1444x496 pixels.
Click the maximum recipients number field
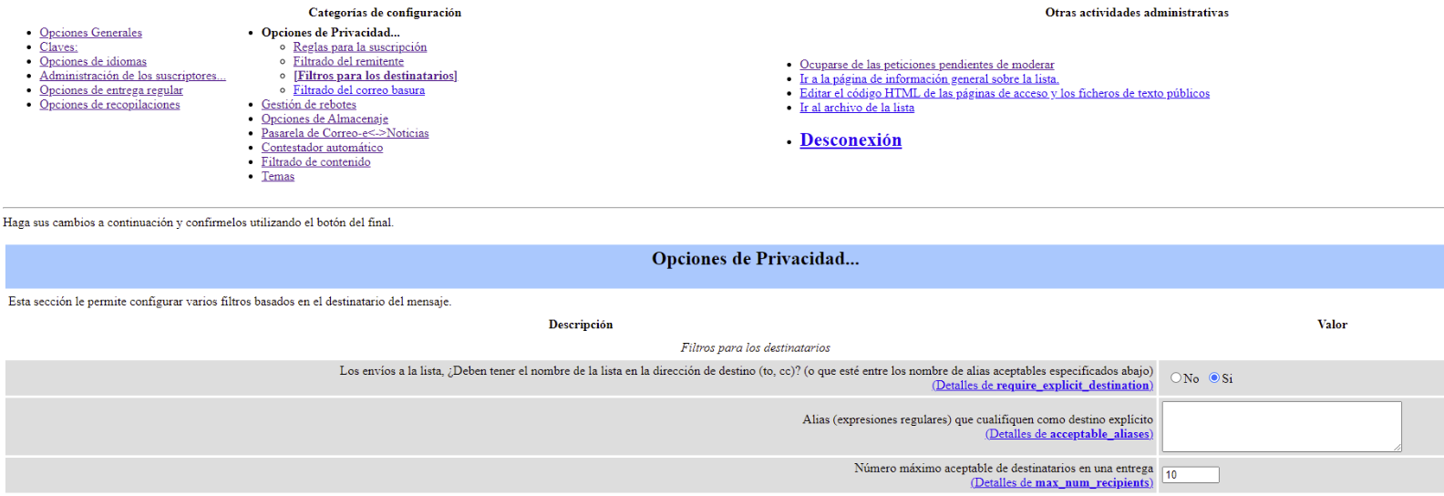pos(1191,475)
